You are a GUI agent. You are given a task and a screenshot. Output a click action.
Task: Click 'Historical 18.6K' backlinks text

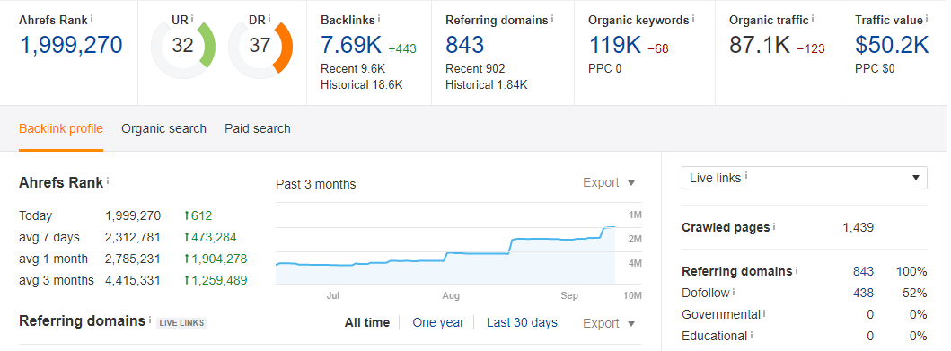362,85
